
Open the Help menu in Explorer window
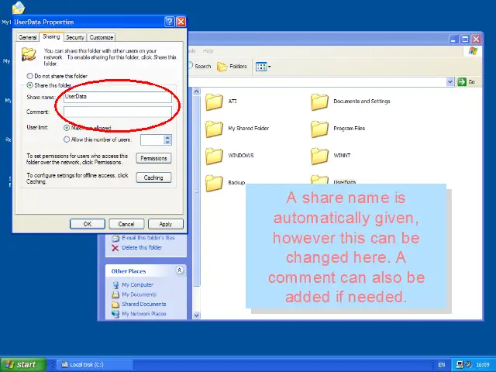click(x=208, y=51)
